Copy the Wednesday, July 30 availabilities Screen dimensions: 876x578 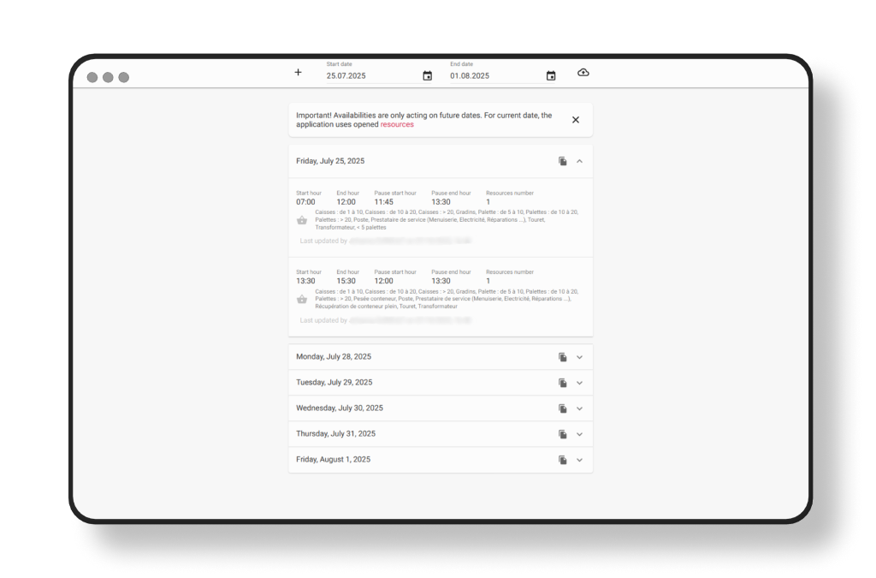[563, 408]
